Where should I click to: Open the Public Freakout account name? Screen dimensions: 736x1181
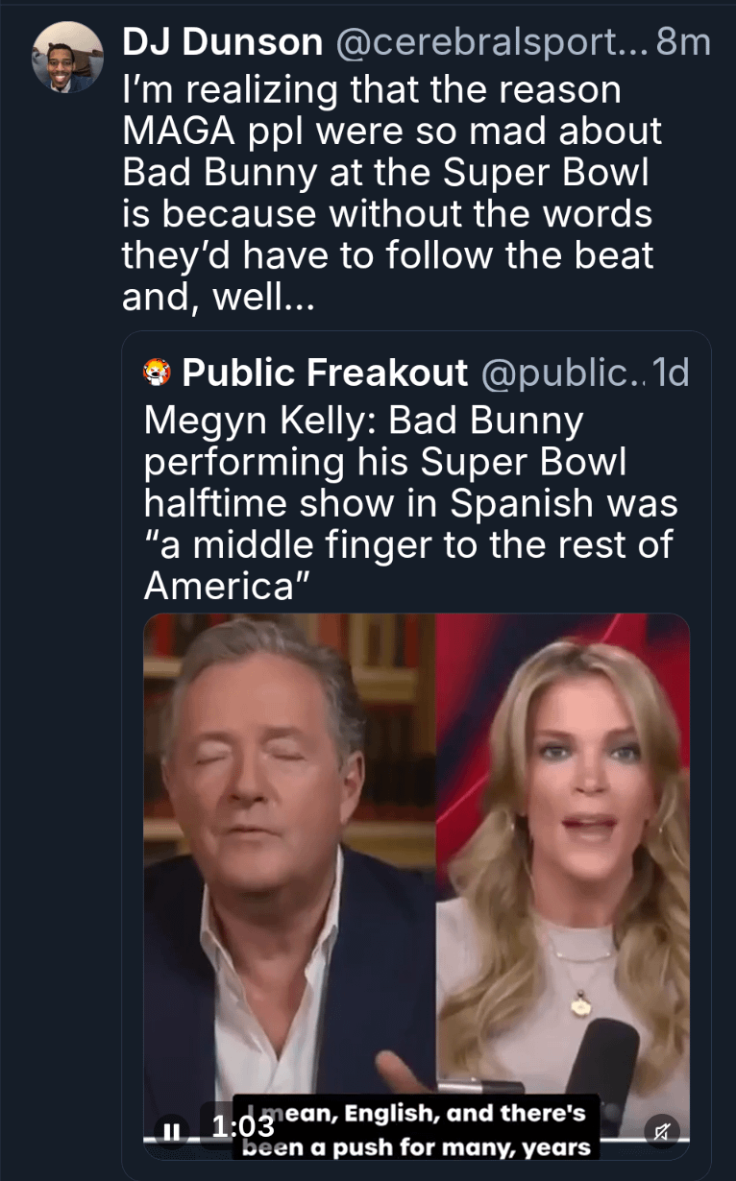(324, 373)
